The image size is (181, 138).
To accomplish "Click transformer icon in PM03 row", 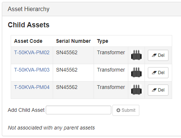I will point(136,72).
